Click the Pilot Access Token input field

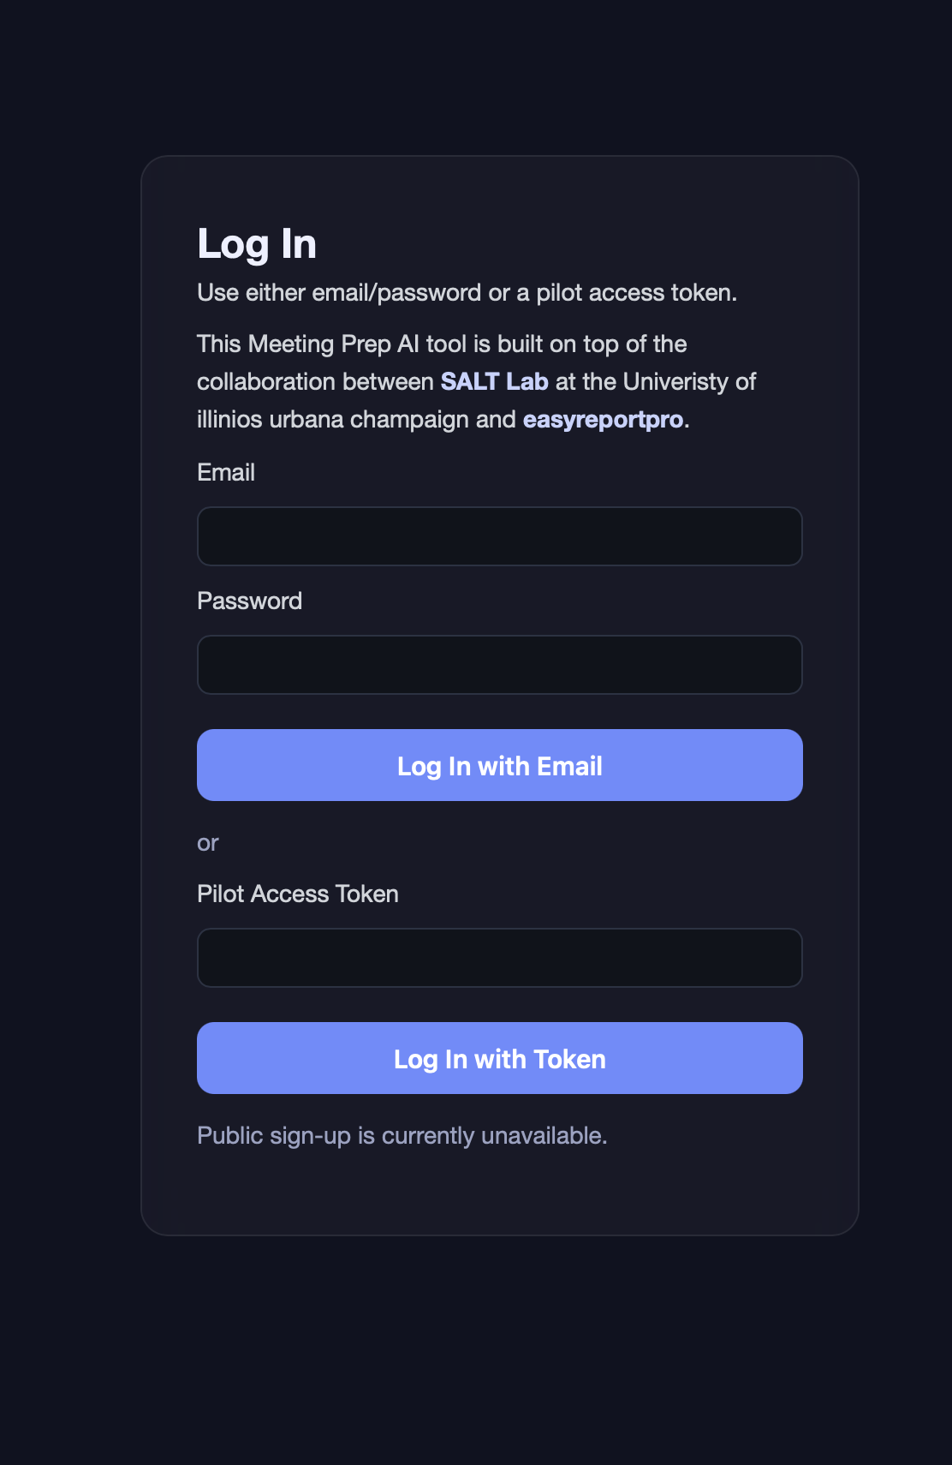point(499,957)
